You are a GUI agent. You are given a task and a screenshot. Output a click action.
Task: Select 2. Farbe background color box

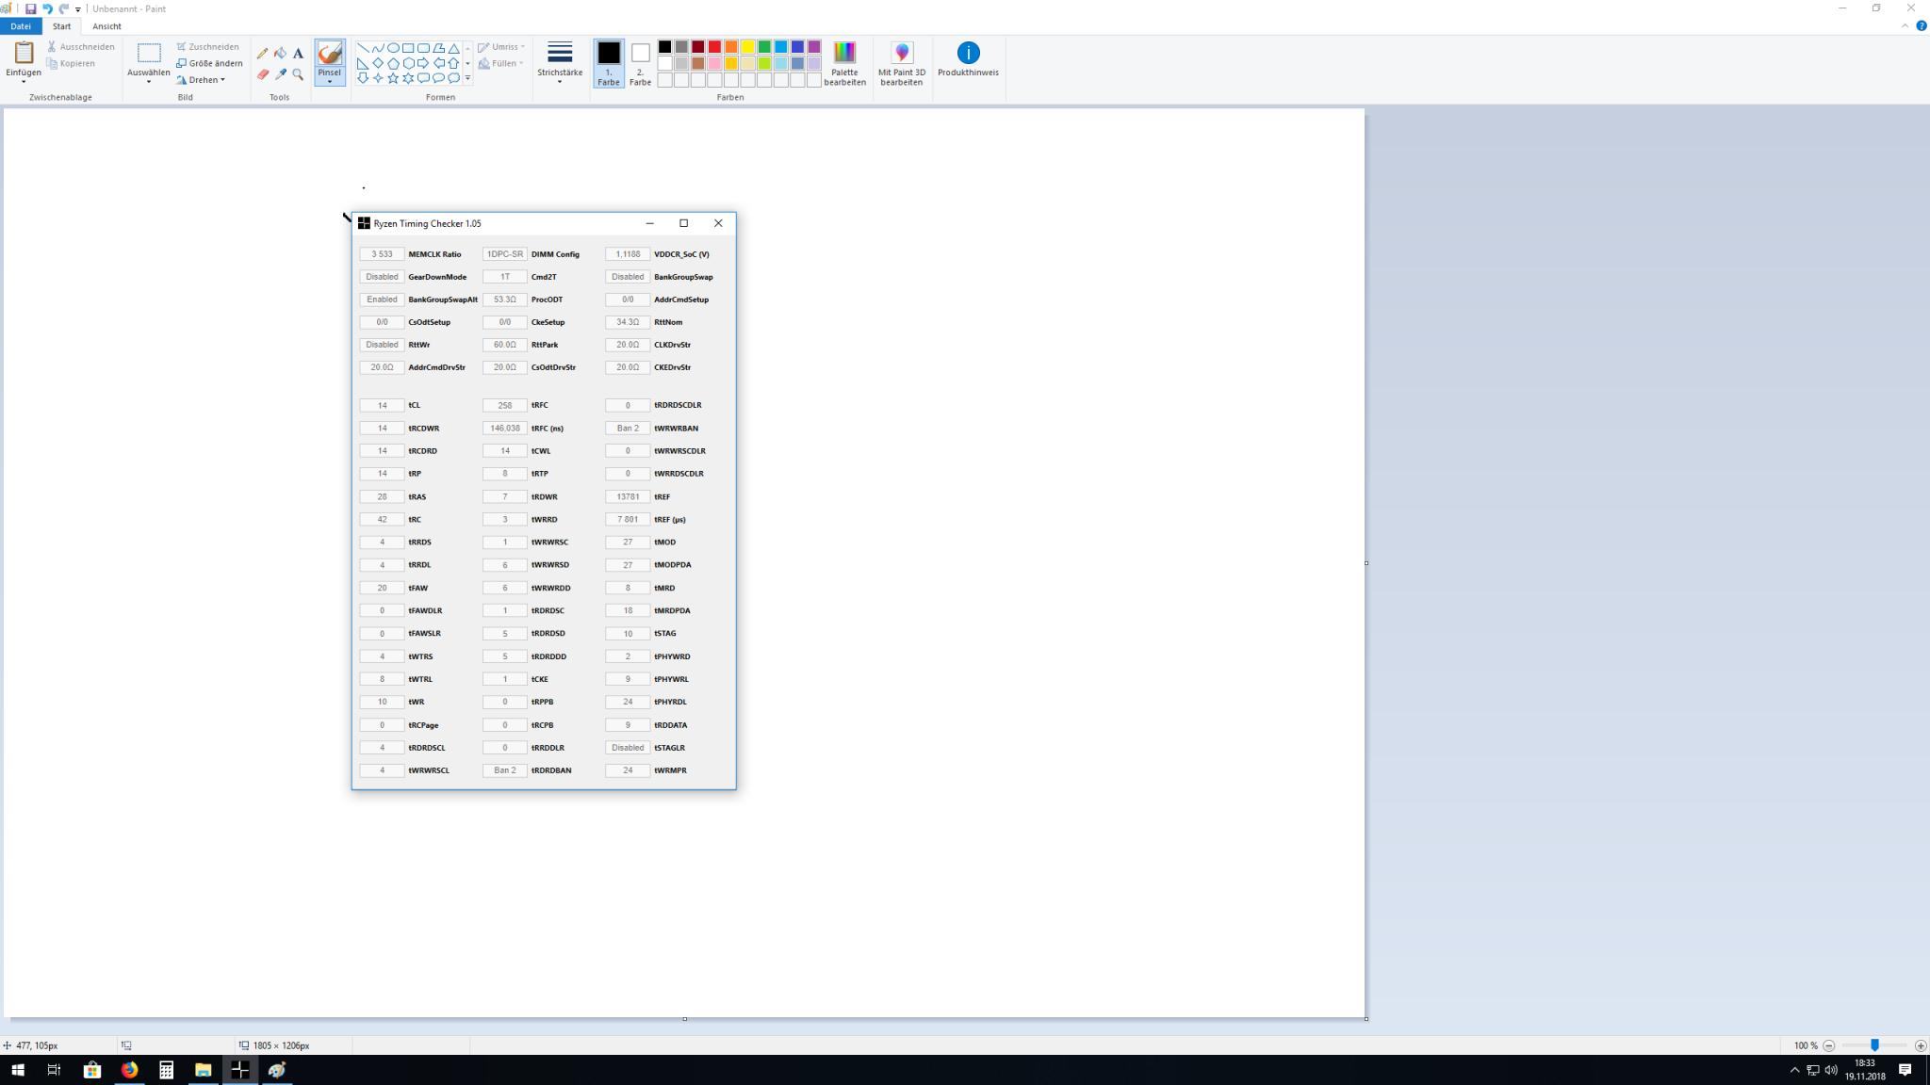click(x=640, y=63)
